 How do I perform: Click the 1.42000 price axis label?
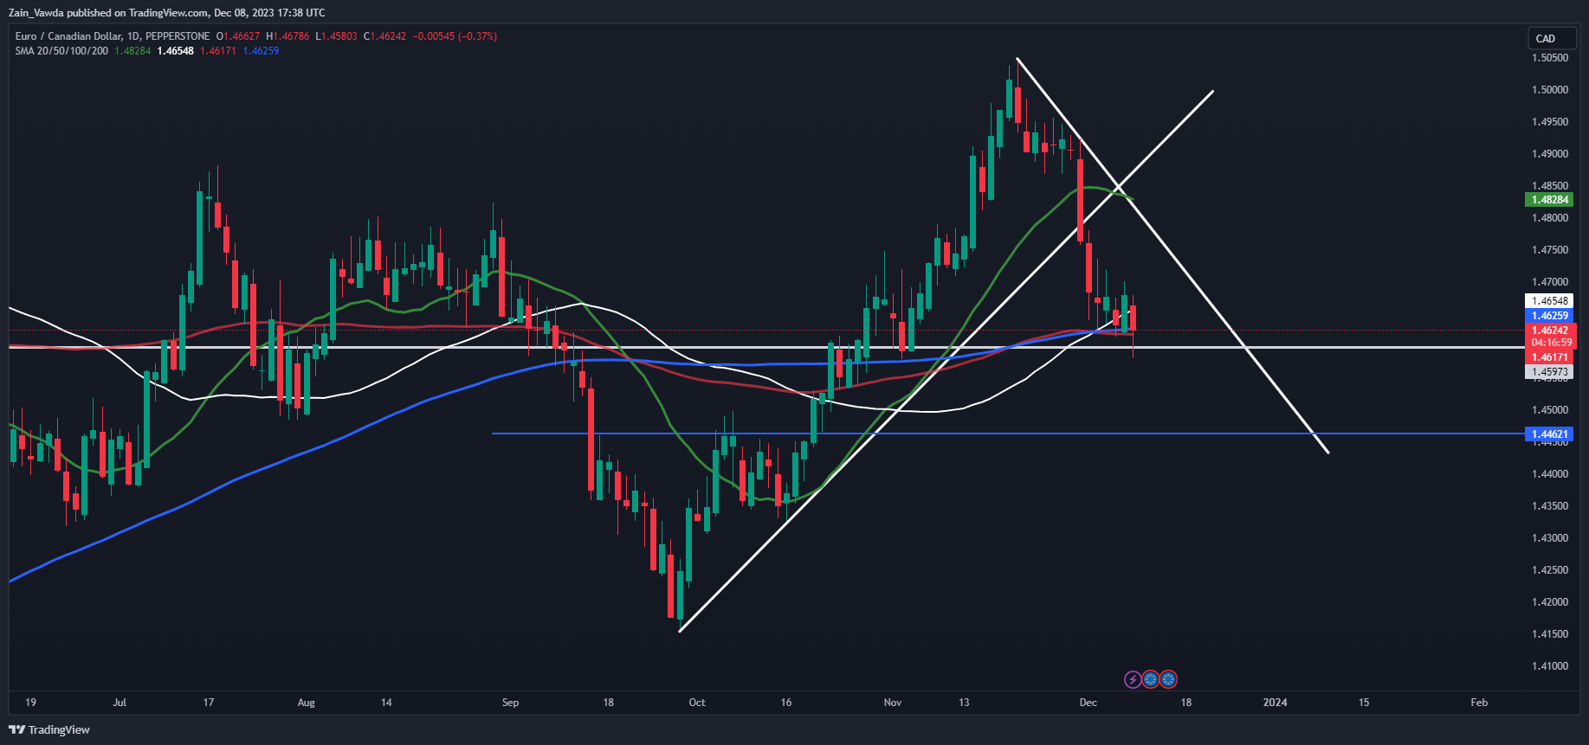[1550, 602]
